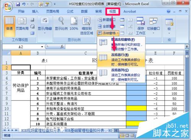Click the yellow cell in row 10

[136, 108]
